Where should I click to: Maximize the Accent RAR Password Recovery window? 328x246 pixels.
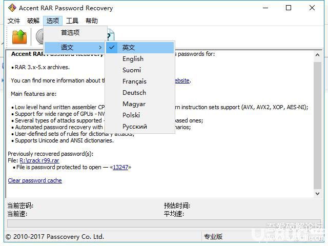(x=289, y=8)
